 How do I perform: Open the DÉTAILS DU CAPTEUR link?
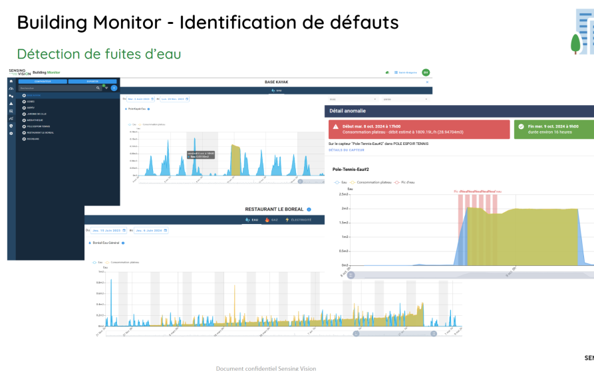point(347,150)
